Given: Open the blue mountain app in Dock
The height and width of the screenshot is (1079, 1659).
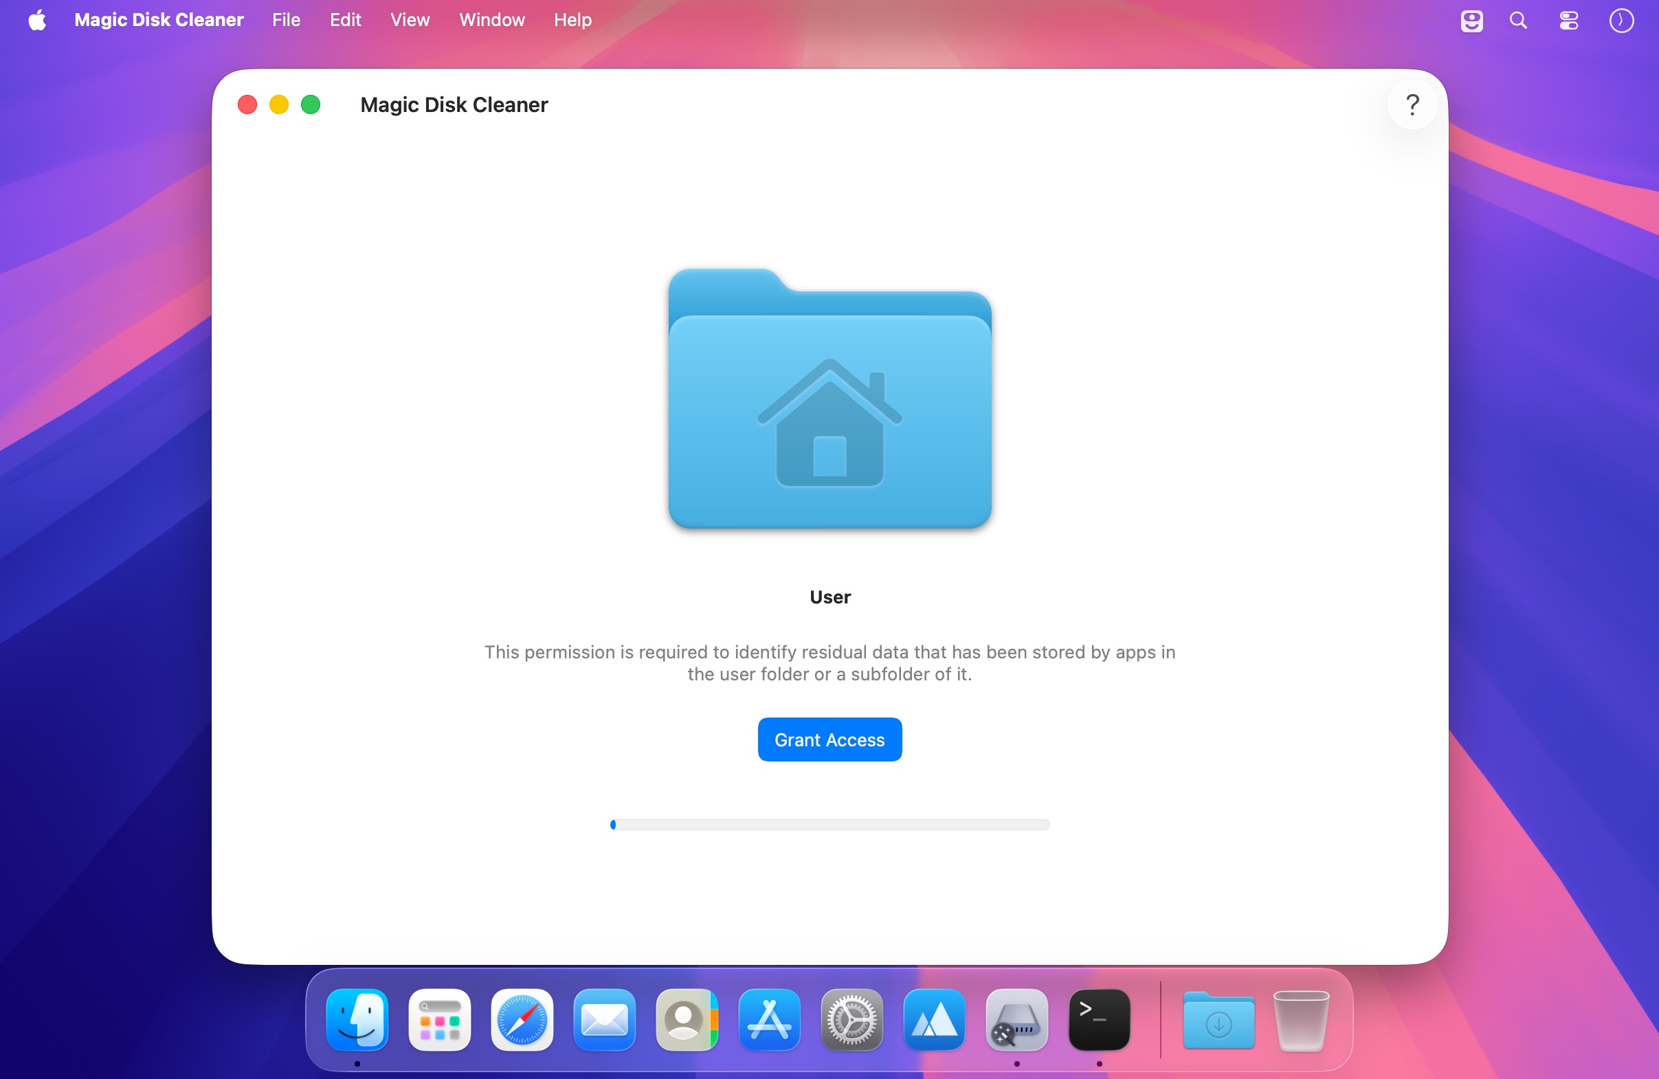Looking at the screenshot, I should point(934,1019).
